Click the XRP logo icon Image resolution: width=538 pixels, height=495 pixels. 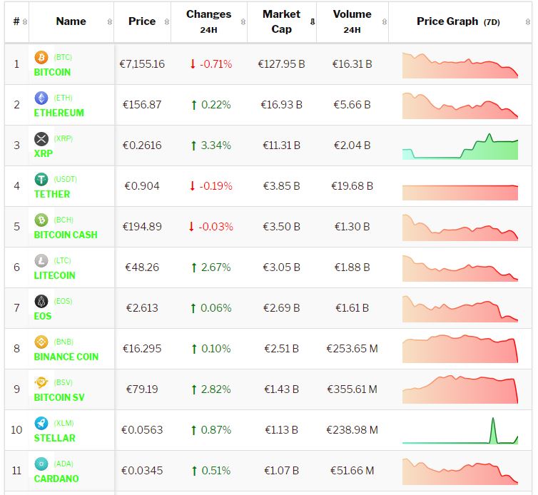coord(41,138)
